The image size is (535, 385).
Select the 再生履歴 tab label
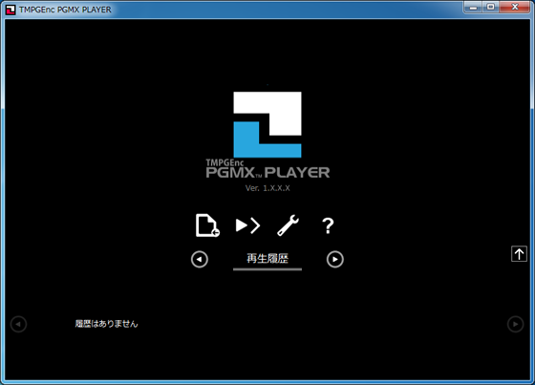(x=267, y=258)
